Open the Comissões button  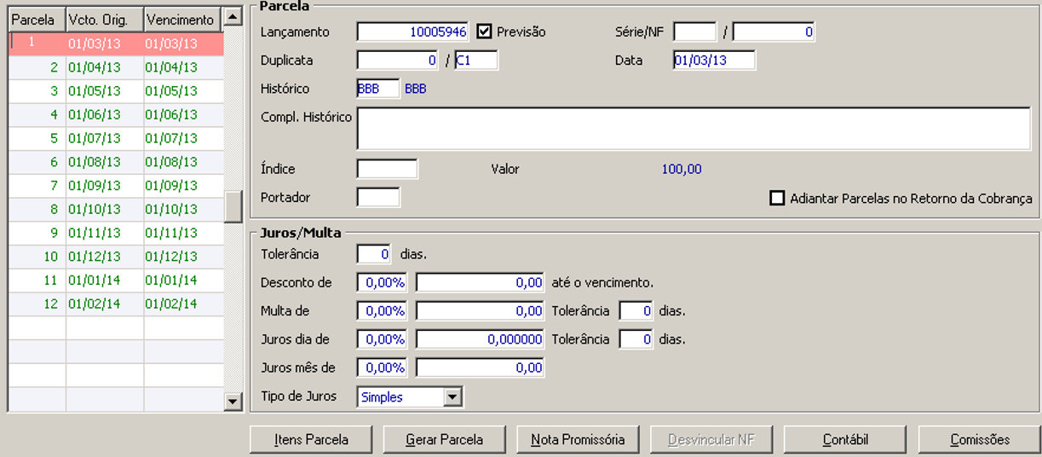(980, 440)
